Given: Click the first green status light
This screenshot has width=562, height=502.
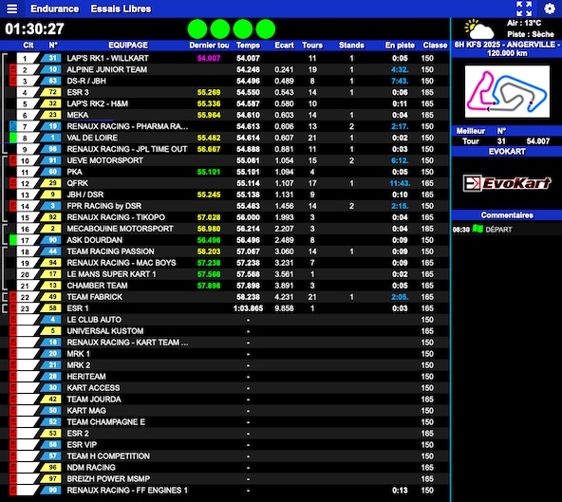Looking at the screenshot, I should click(x=197, y=29).
